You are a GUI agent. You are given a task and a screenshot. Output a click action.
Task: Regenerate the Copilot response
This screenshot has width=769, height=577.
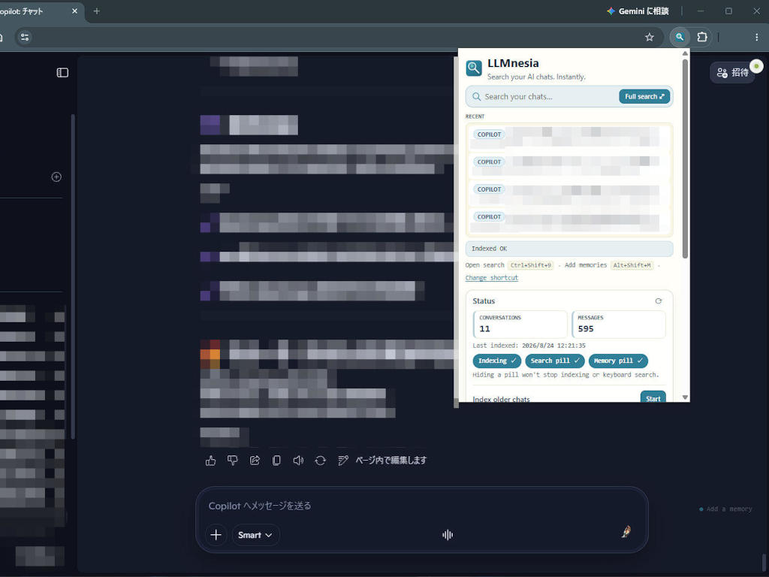coord(320,461)
